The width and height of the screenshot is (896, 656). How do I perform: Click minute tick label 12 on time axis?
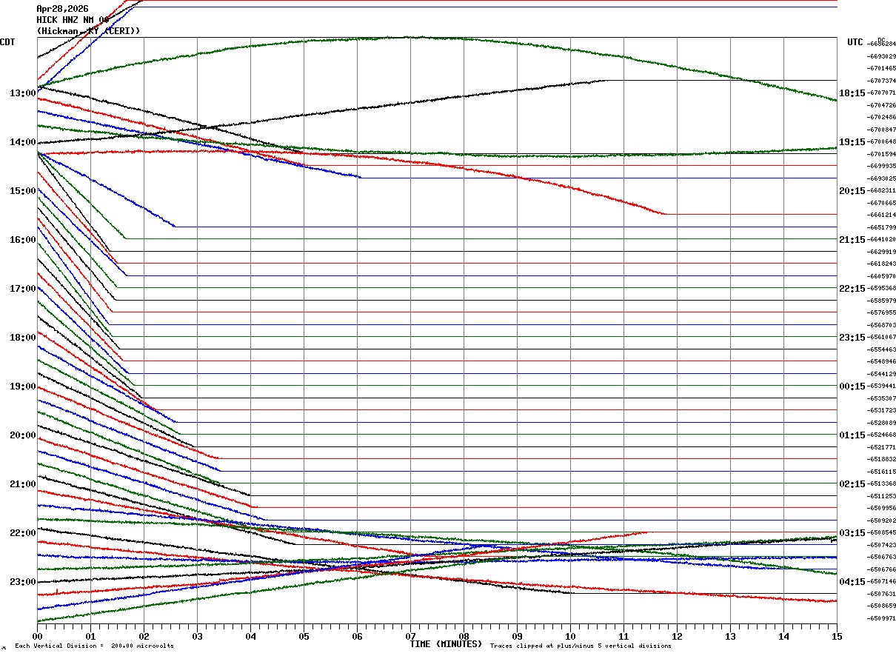point(677,636)
